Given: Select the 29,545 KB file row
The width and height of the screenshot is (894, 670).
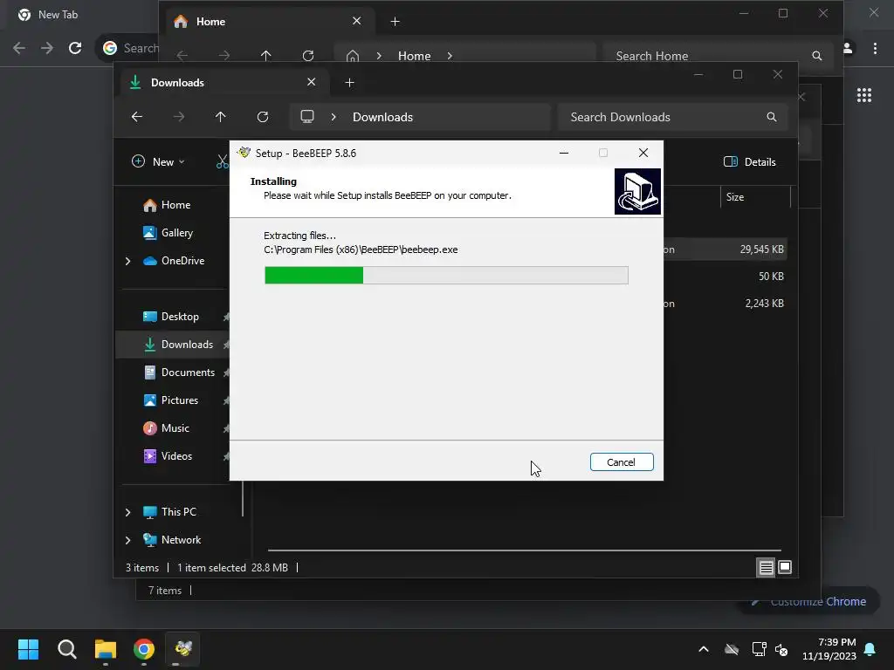Looking at the screenshot, I should [725, 250].
